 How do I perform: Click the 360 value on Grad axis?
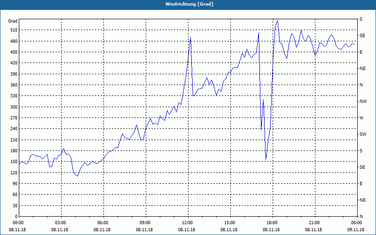pos(14,85)
